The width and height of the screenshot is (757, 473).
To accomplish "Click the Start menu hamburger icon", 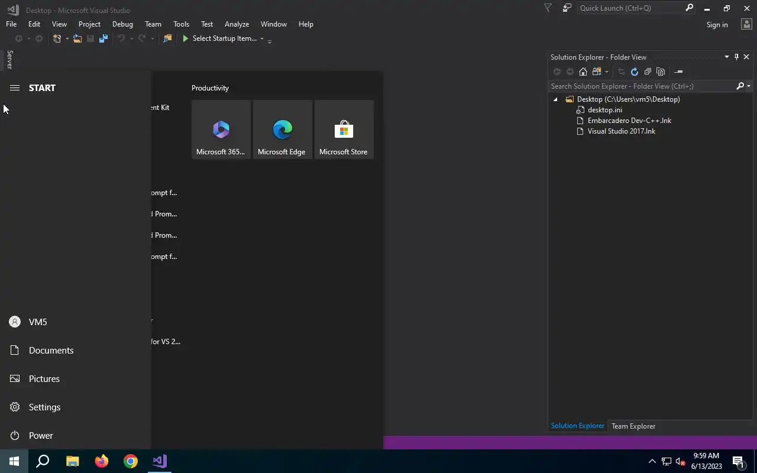I will 15,88.
